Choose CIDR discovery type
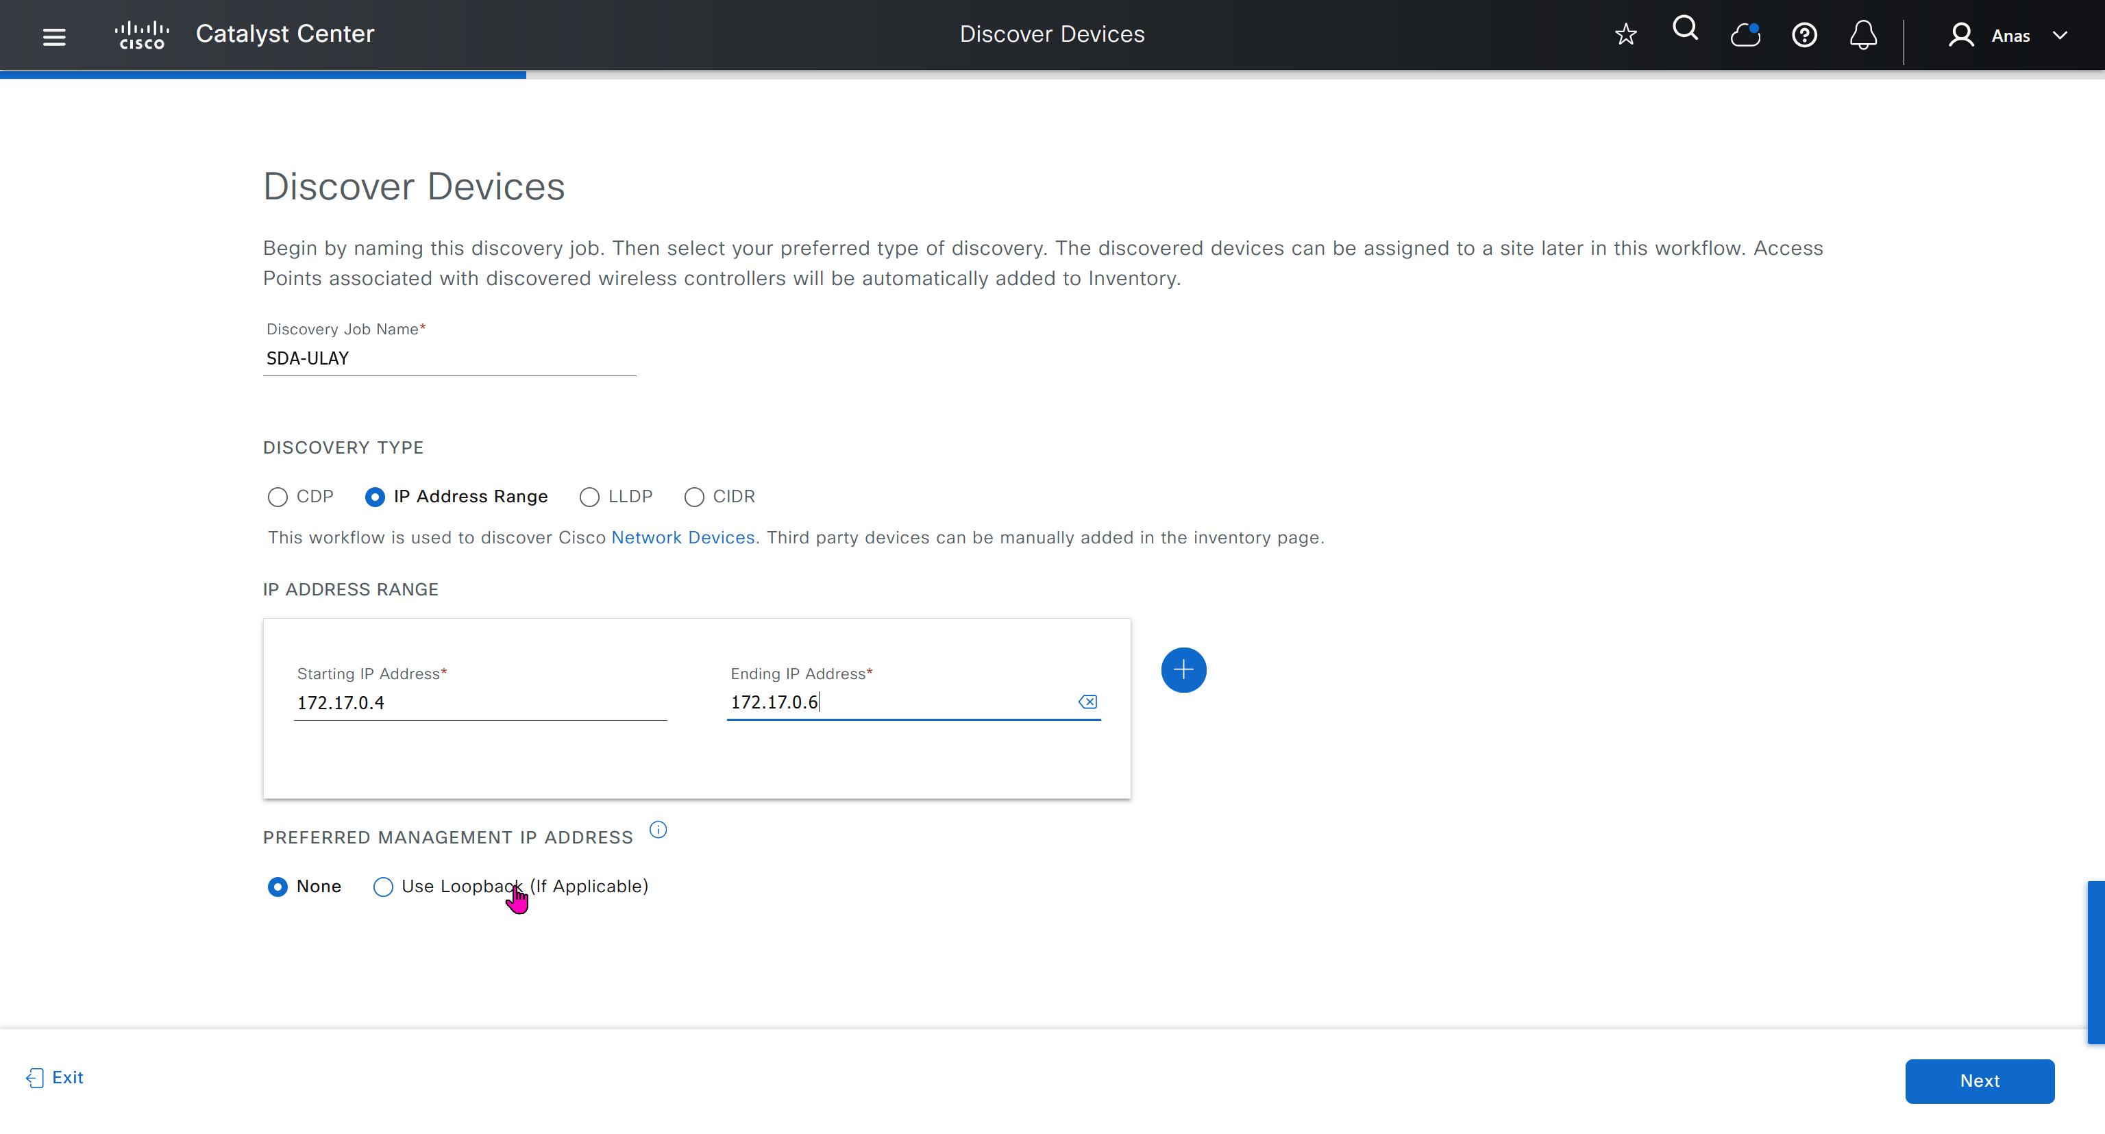The image size is (2105, 1134). (693, 497)
